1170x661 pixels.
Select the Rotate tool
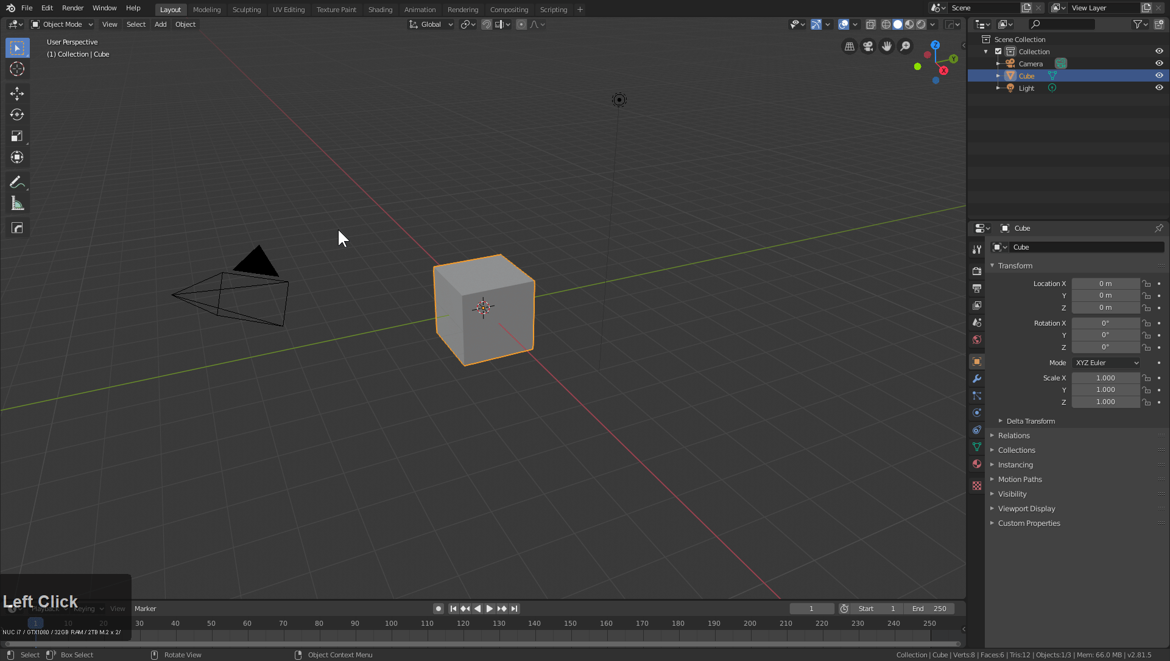click(x=17, y=114)
